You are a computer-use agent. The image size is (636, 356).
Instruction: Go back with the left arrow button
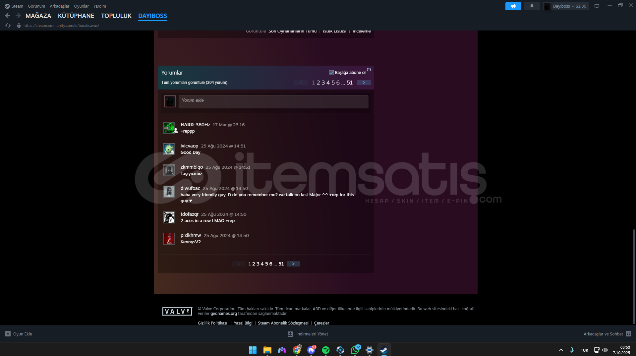coord(8,16)
